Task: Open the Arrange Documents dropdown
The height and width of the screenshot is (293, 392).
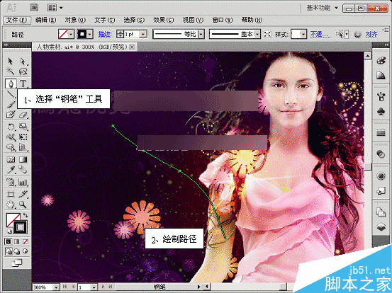Action: (x=55, y=8)
